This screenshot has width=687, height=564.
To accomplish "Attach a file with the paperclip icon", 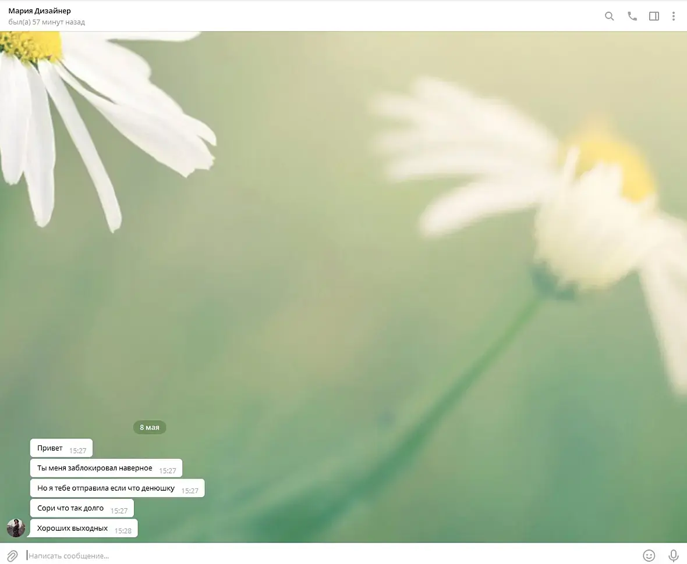I will point(12,556).
